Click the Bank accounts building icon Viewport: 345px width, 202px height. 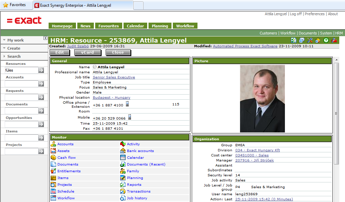tap(123, 151)
